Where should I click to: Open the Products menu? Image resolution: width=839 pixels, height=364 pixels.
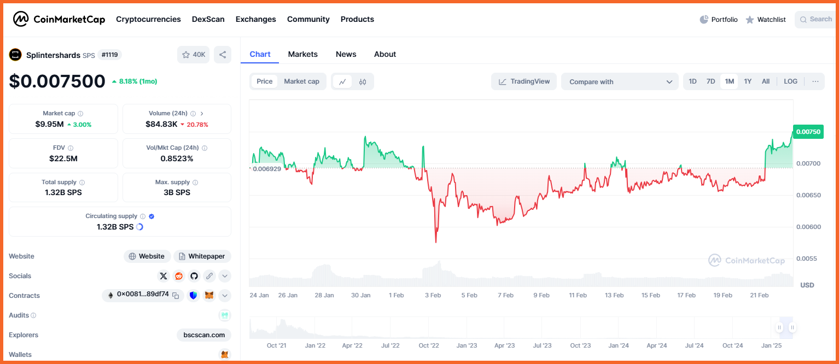coord(357,19)
